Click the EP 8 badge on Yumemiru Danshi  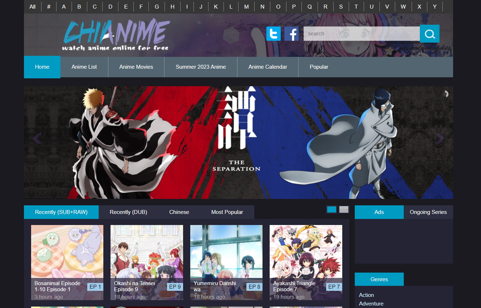tap(254, 287)
